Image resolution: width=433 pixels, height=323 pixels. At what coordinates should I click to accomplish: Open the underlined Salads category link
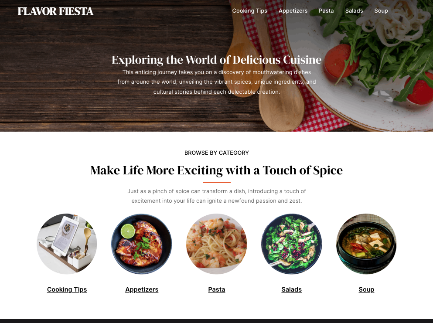tap(291, 289)
